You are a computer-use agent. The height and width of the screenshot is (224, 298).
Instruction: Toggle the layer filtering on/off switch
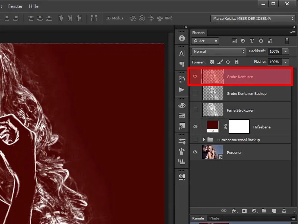[287, 41]
